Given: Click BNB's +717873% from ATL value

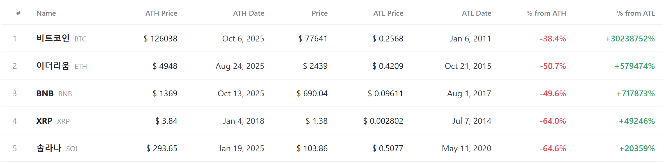Looking at the screenshot, I should [635, 94].
